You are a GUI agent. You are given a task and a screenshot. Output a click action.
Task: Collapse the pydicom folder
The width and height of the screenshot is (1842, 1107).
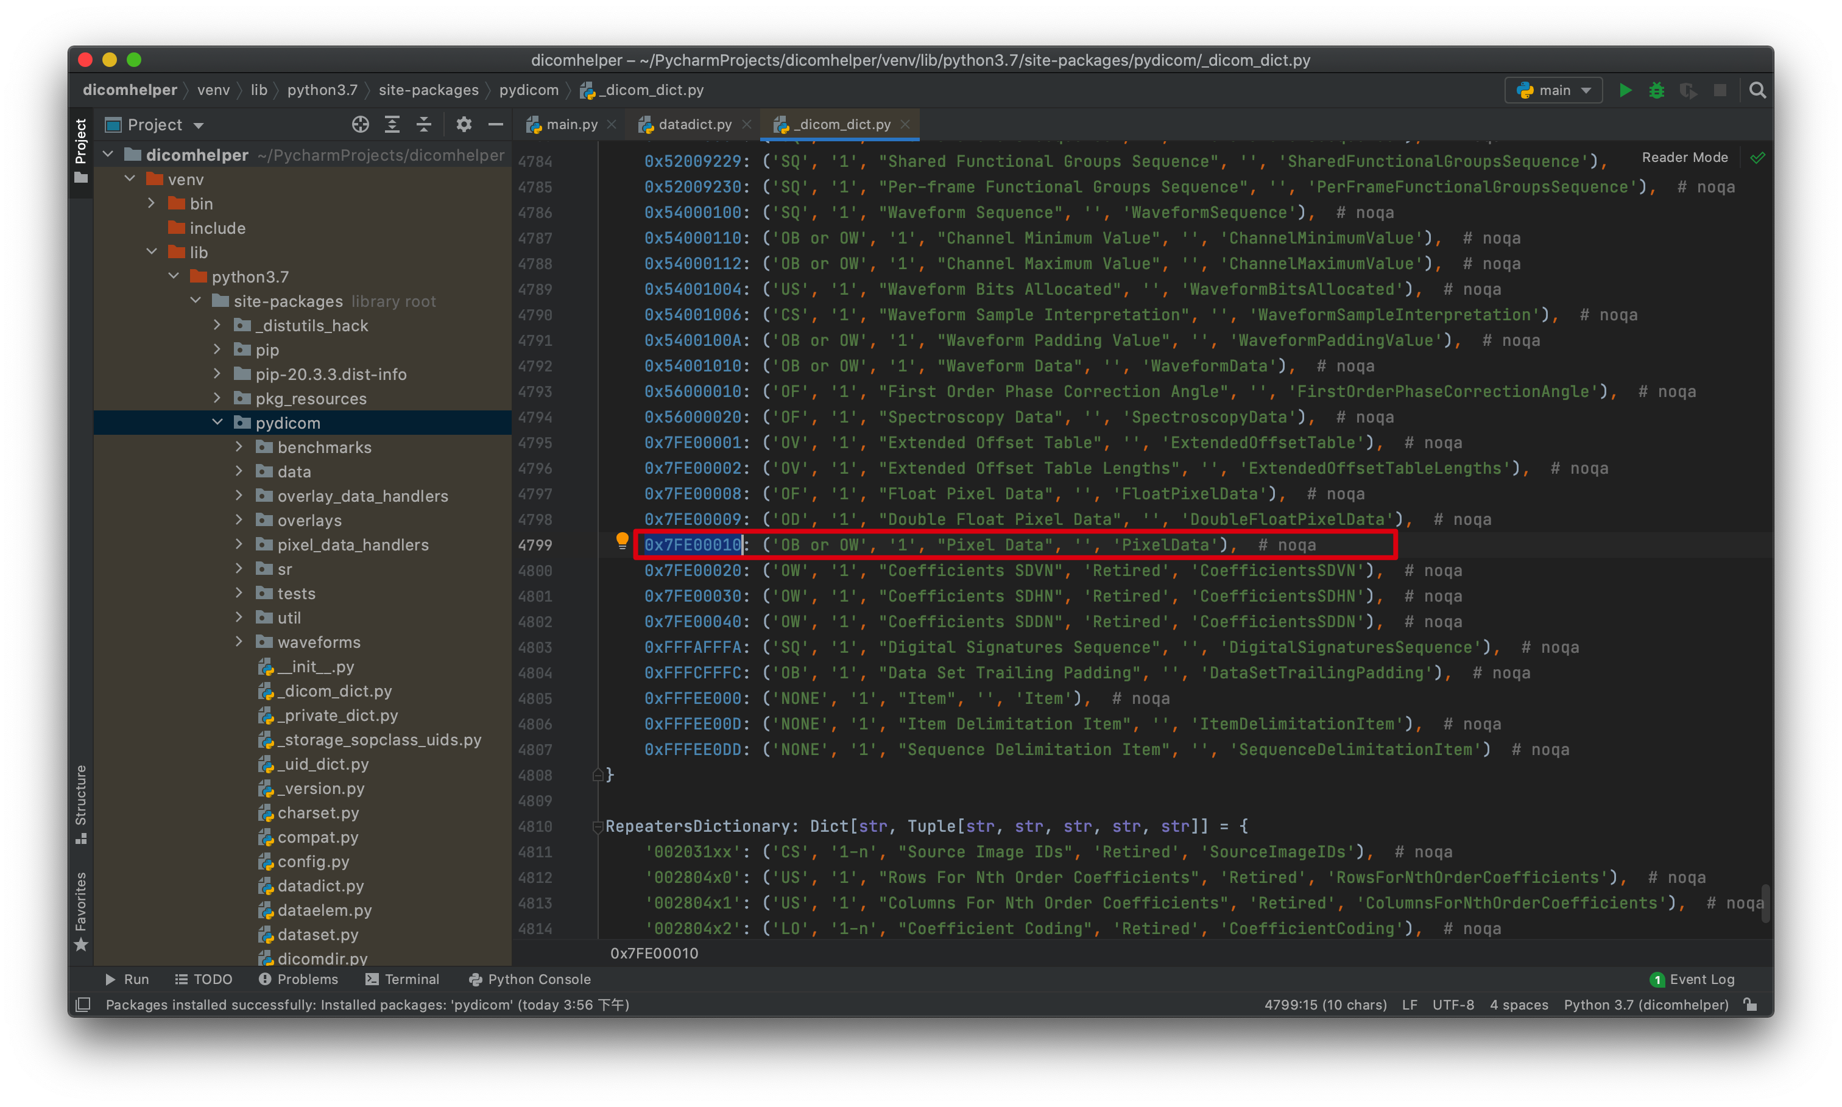coord(217,422)
